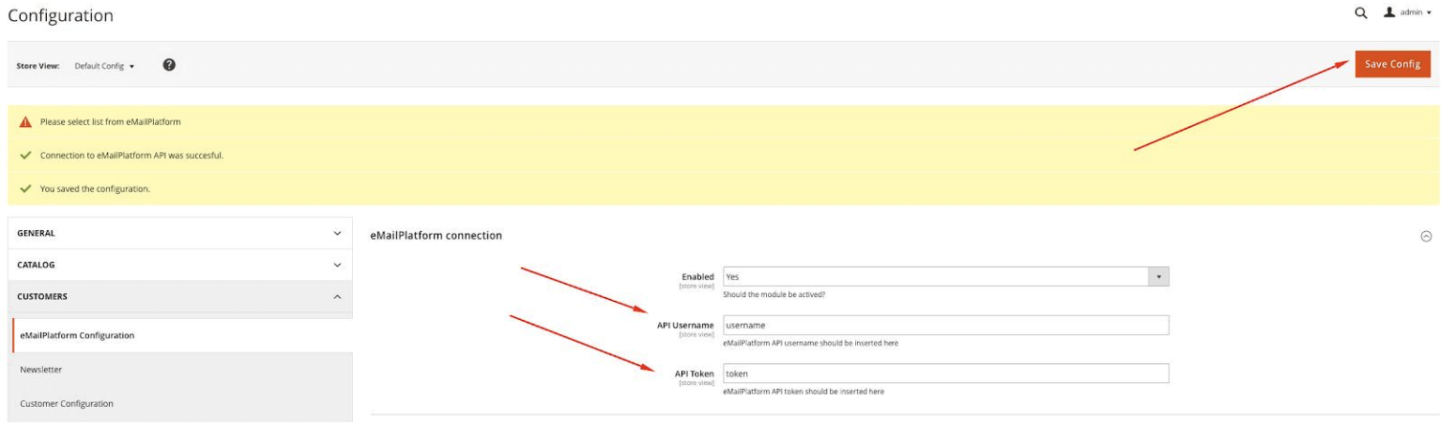The image size is (1447, 427).
Task: Click 'You saved the configuration.' message
Action: coord(95,189)
